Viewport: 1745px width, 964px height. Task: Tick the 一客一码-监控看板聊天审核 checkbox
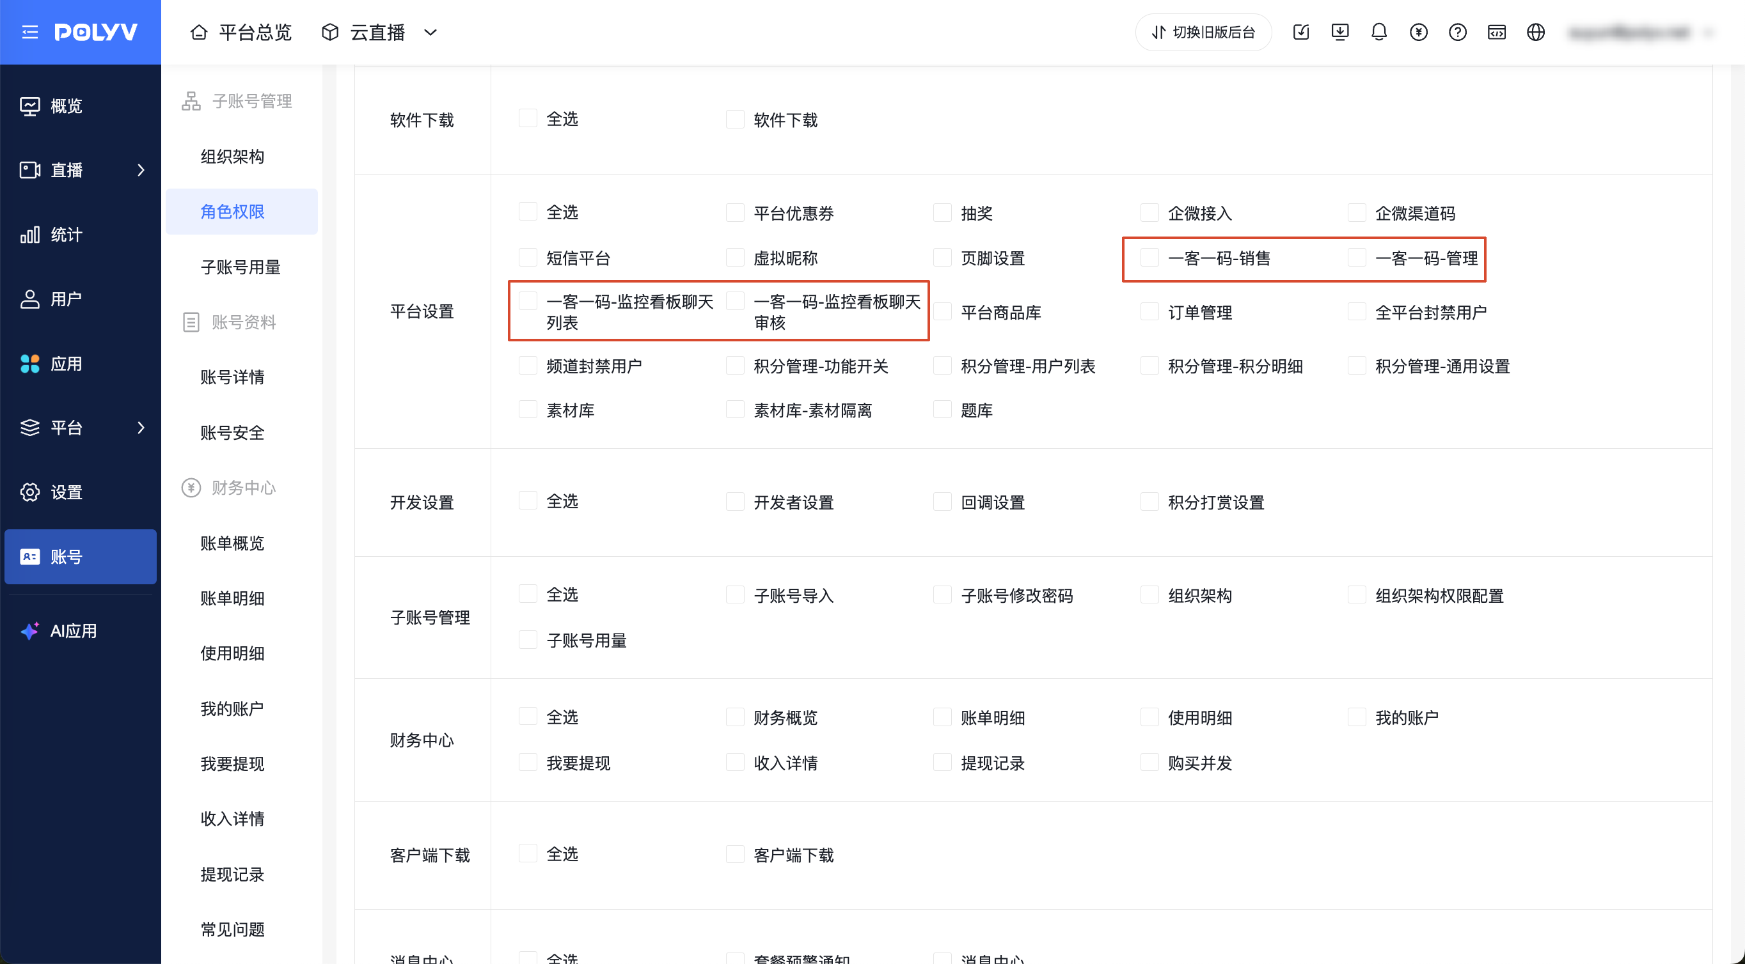pos(735,300)
